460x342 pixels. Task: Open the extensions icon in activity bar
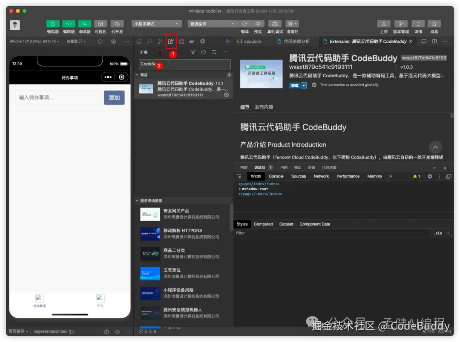point(171,42)
